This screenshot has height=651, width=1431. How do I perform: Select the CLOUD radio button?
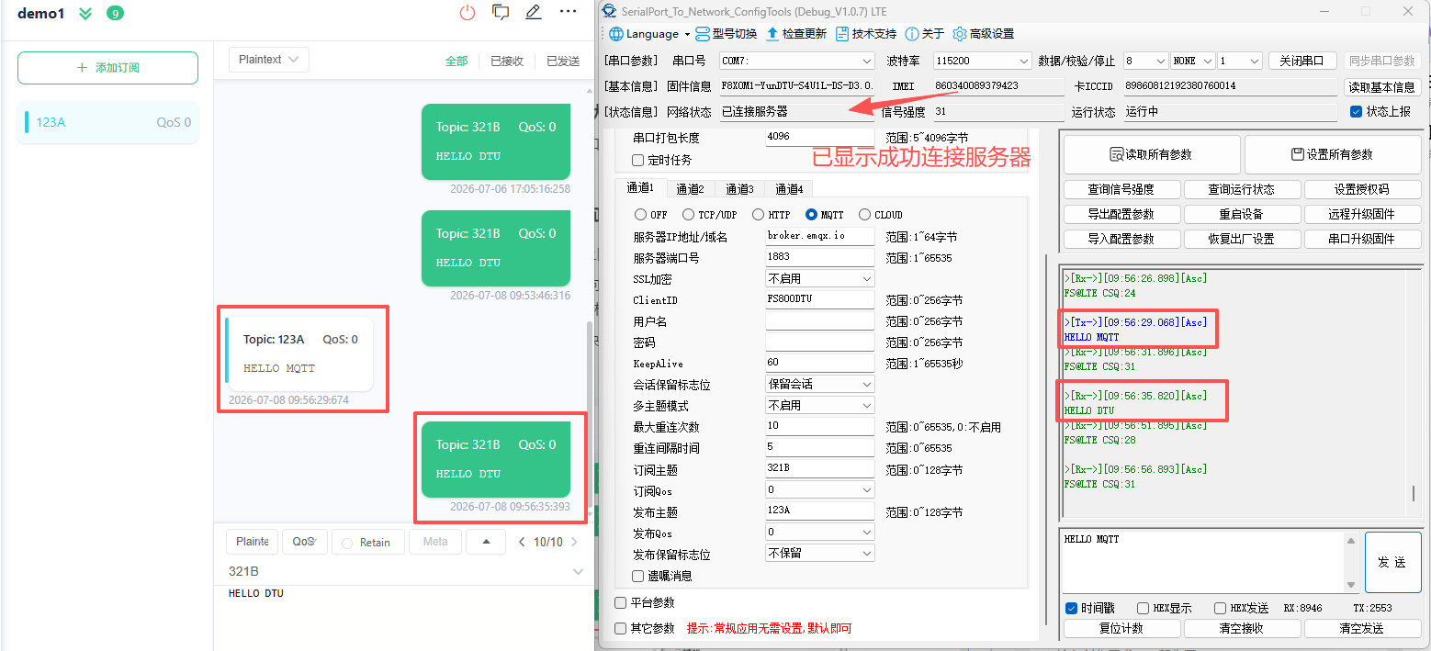click(864, 215)
